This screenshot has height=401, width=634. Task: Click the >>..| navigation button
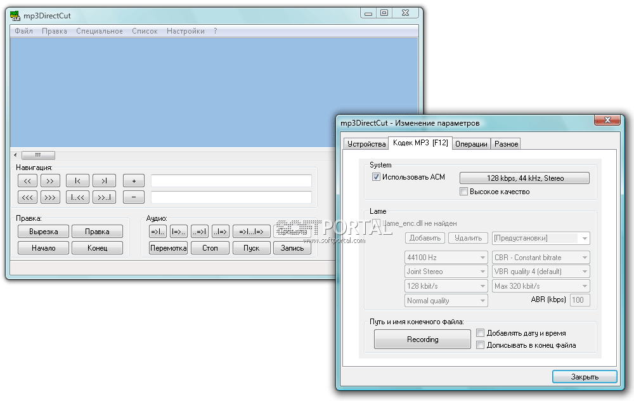(105, 197)
